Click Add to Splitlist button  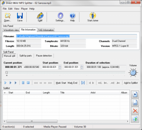(x=131, y=83)
